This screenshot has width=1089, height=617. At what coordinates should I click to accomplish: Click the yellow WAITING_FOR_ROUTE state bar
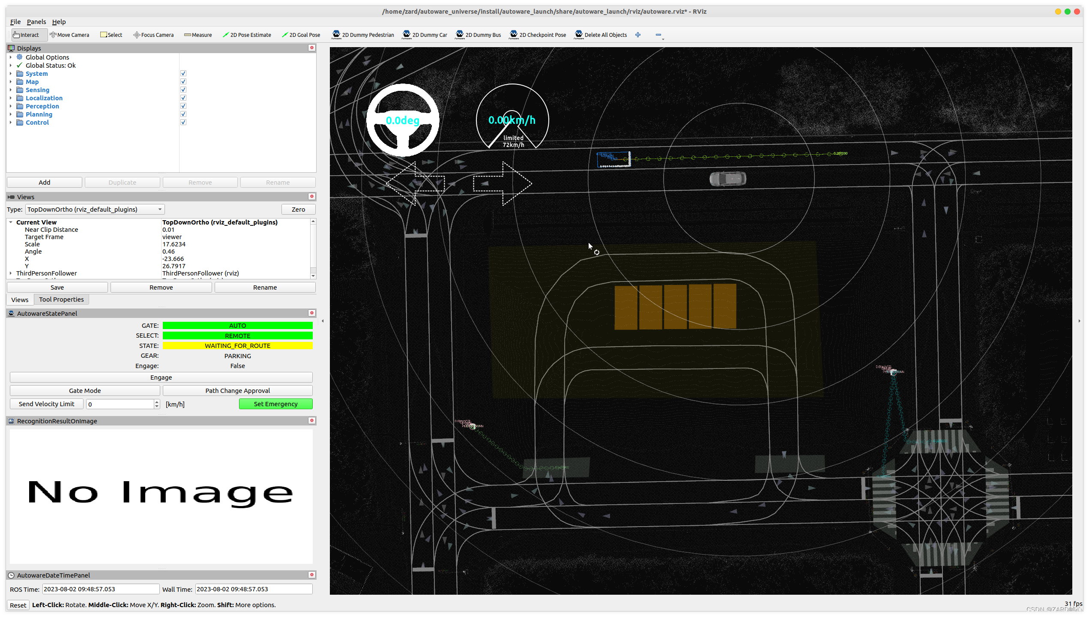[x=237, y=346]
